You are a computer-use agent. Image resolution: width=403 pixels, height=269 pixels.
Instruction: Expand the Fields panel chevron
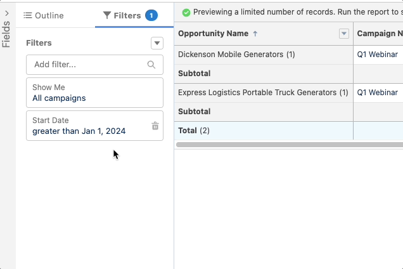7,13
